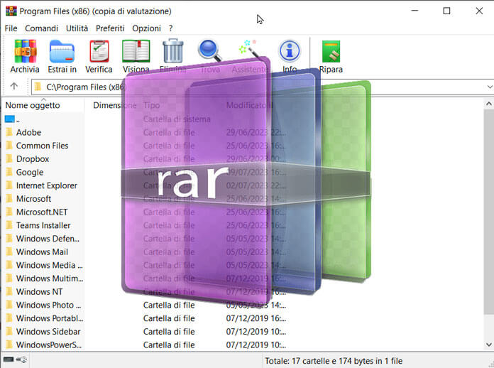Viewport: 494px width, 368px height.
Task: Open the Preferiti menu
Action: click(x=110, y=28)
